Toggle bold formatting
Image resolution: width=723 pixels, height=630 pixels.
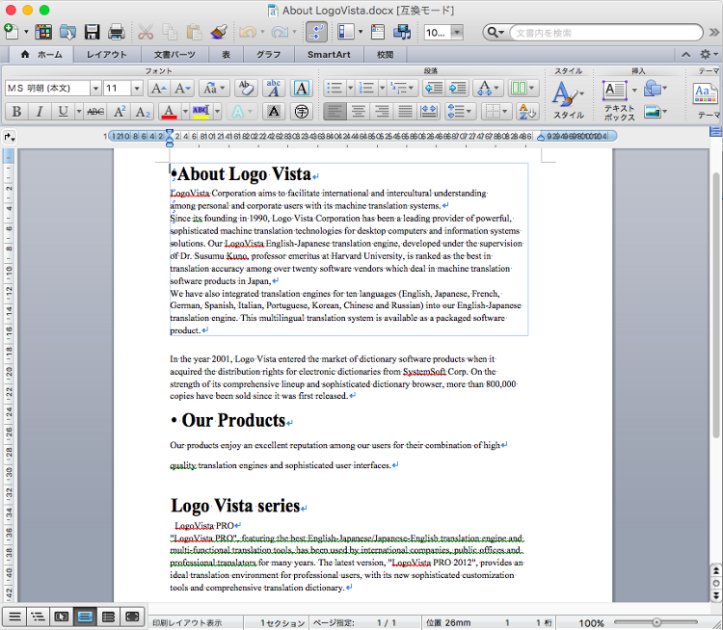click(x=16, y=112)
